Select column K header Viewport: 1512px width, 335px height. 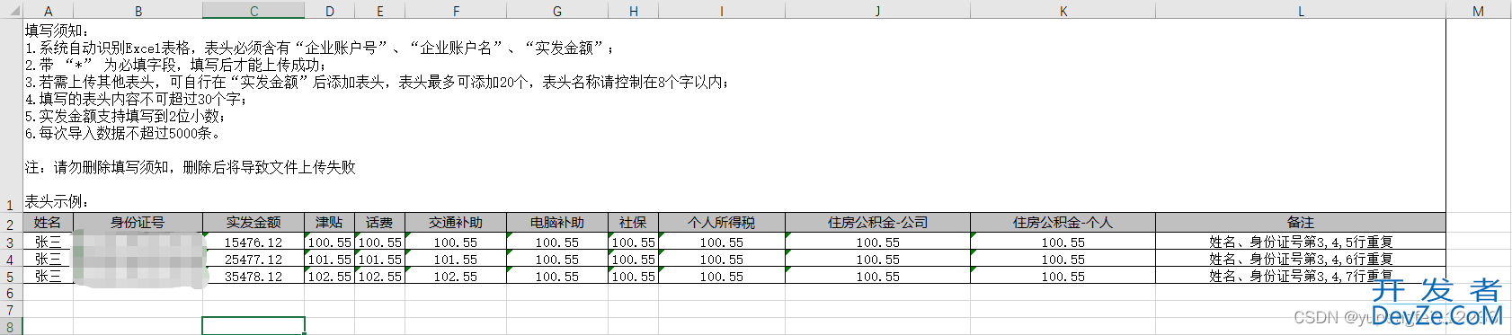point(1063,10)
